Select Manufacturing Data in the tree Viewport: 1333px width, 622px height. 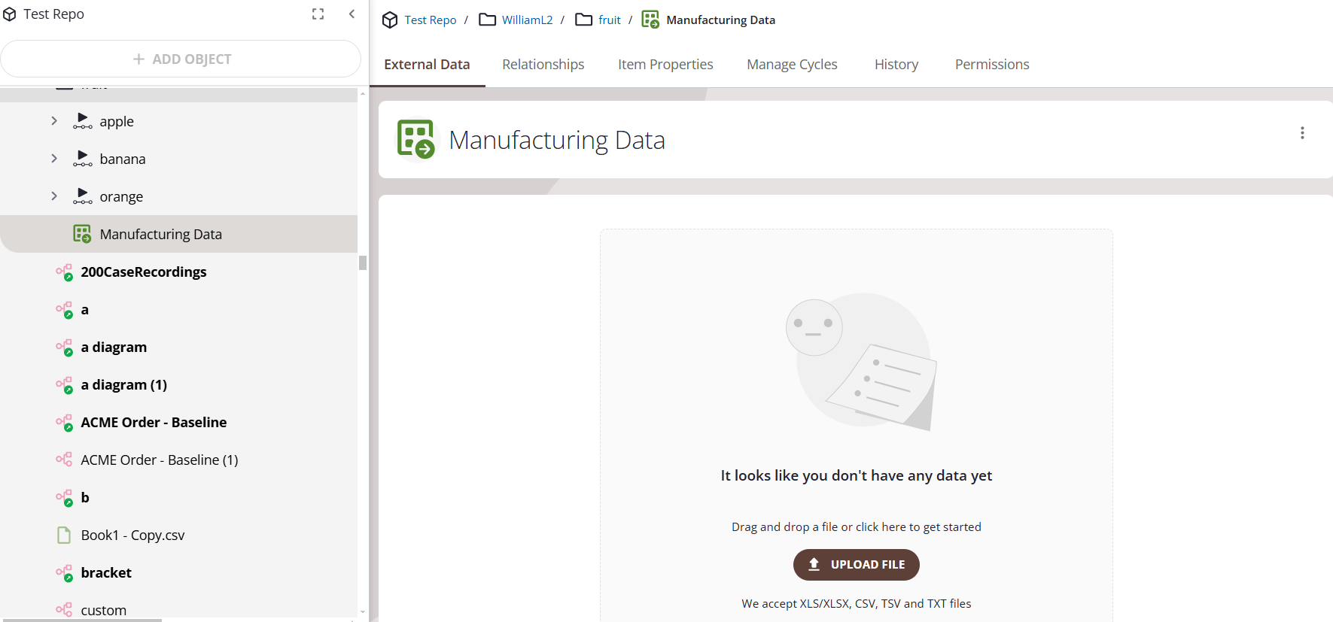(x=160, y=235)
